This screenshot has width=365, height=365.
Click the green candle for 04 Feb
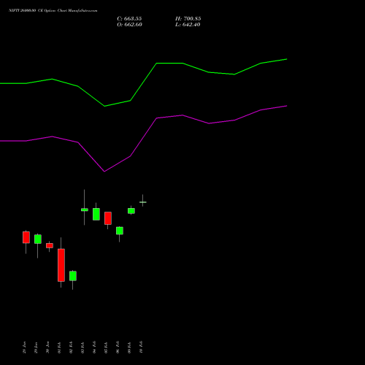coord(96,214)
